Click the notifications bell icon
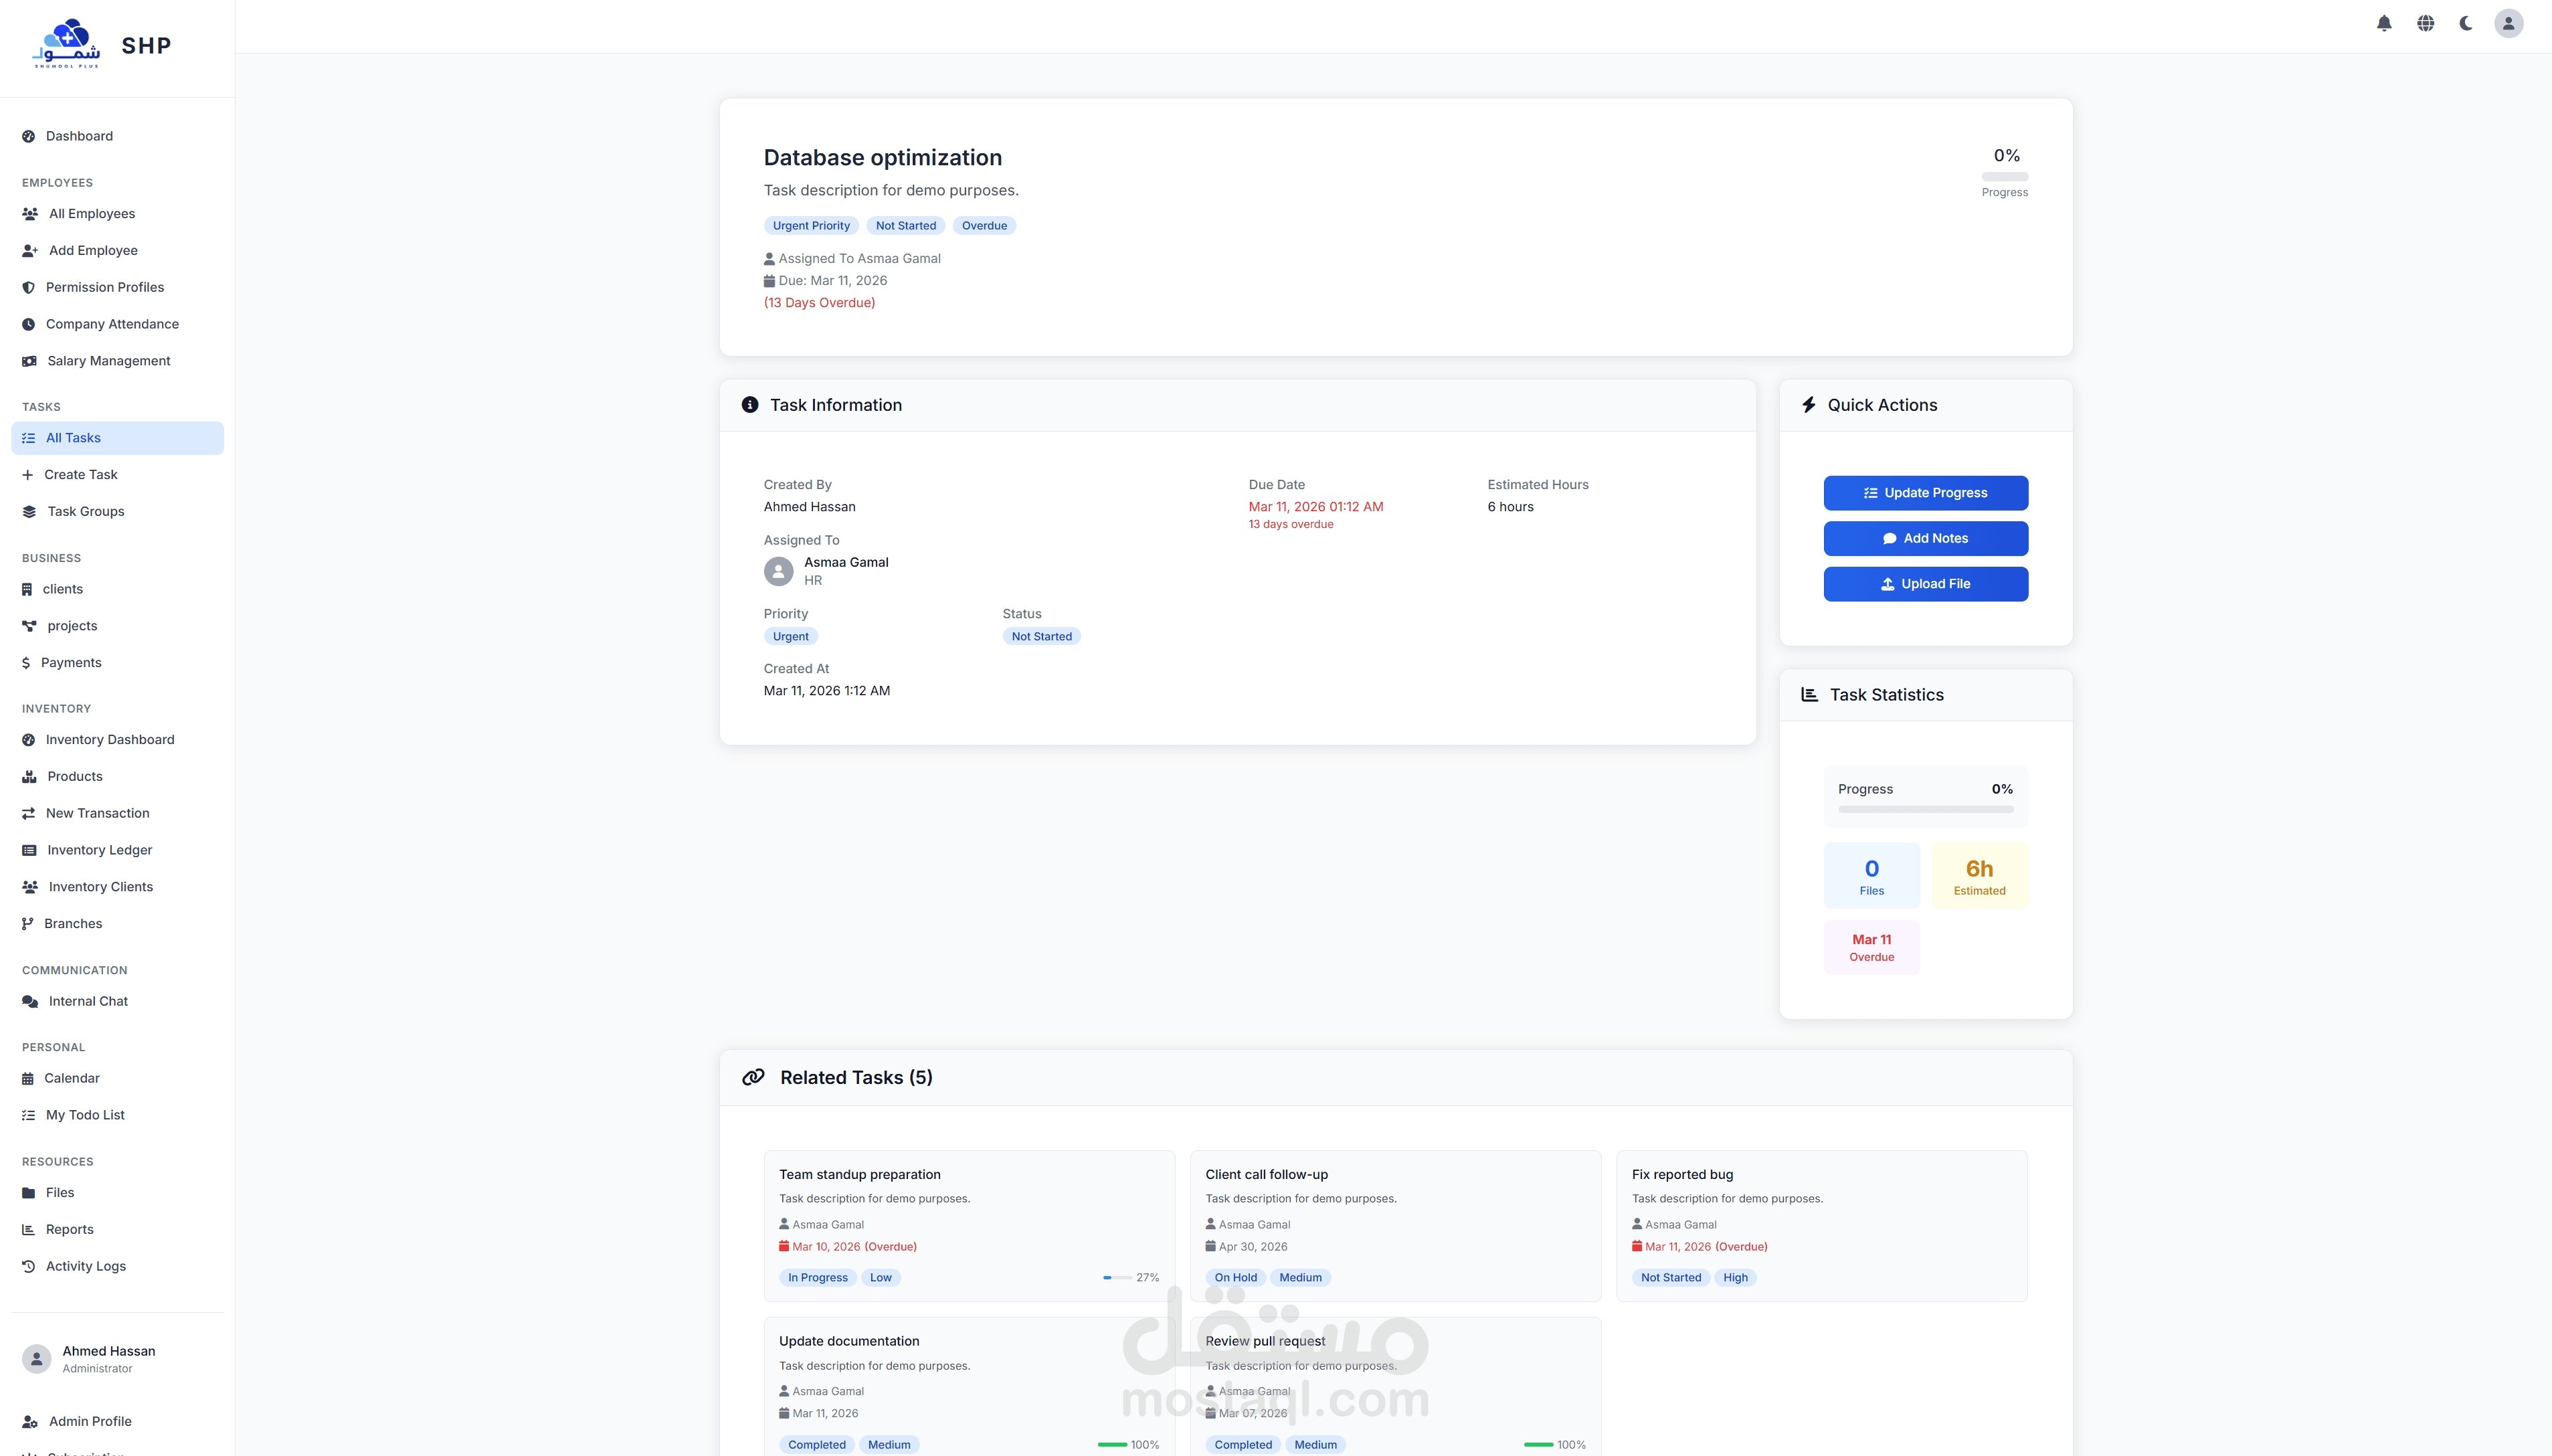The height and width of the screenshot is (1456, 2552). tap(2384, 23)
